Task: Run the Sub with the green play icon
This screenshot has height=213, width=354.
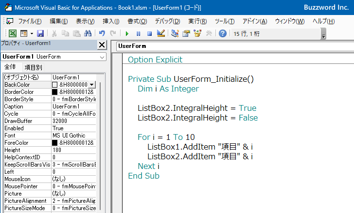Action: (127, 34)
